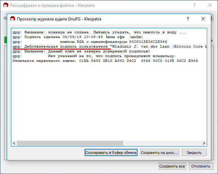The width and height of the screenshot is (218, 174).
Task: Click help icon of decrypt window
Action: click(x=195, y=5)
